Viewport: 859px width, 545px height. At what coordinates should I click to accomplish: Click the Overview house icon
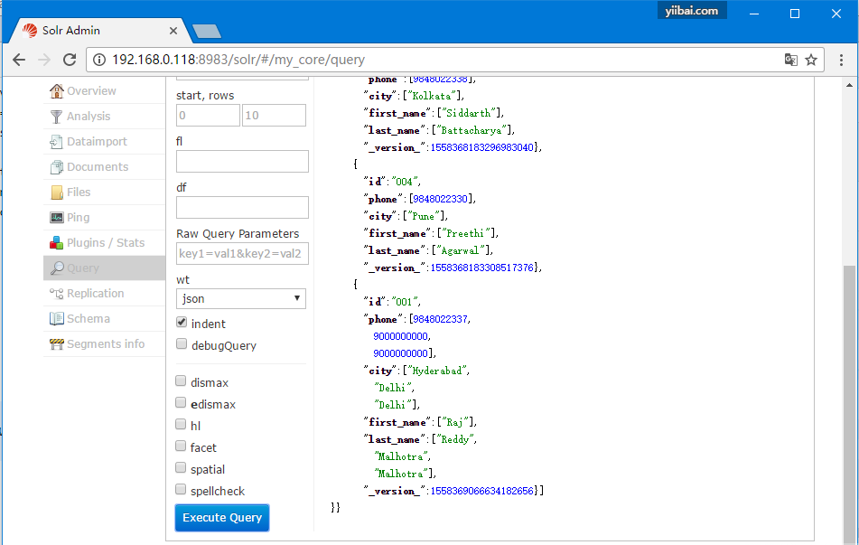57,91
